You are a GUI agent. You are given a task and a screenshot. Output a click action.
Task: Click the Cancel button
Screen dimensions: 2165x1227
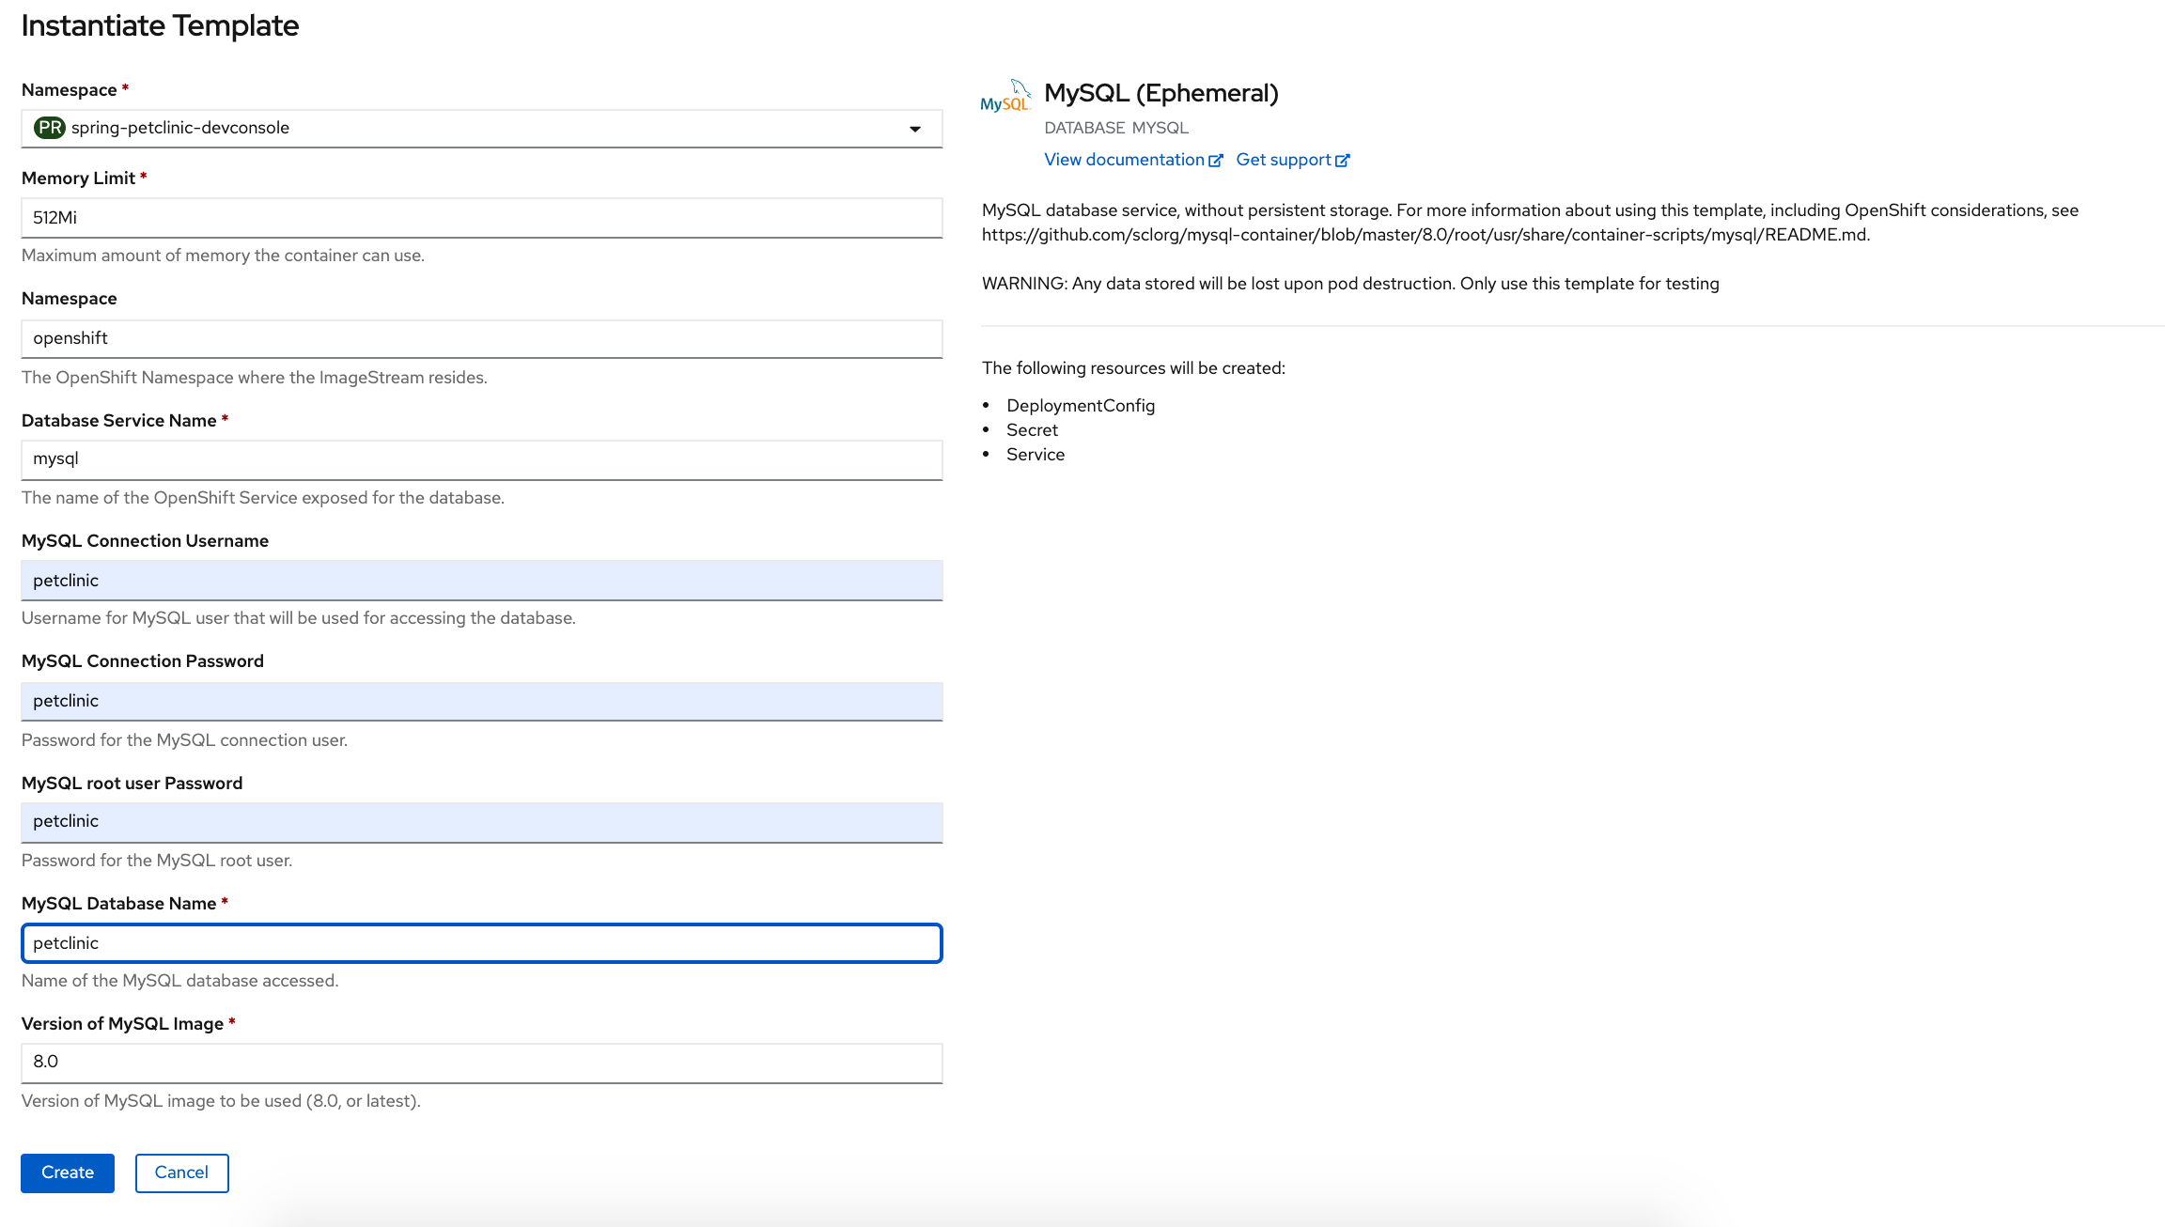pos(181,1172)
